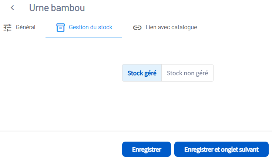Enable the Stock géré option
Viewport: 272px width, 162px height.
(x=142, y=73)
